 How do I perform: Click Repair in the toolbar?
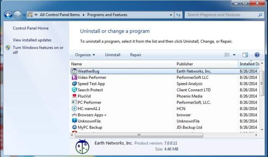[136, 55]
